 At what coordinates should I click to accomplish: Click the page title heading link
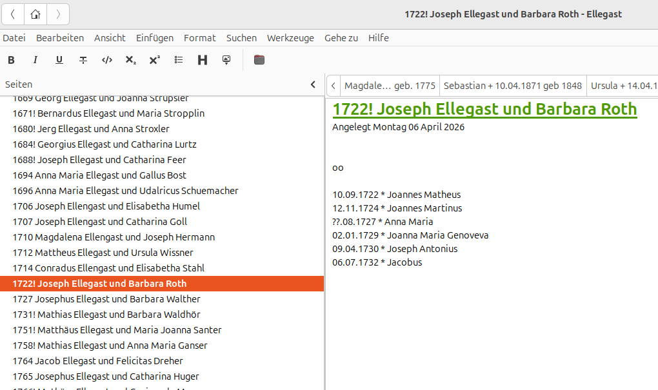(484, 109)
